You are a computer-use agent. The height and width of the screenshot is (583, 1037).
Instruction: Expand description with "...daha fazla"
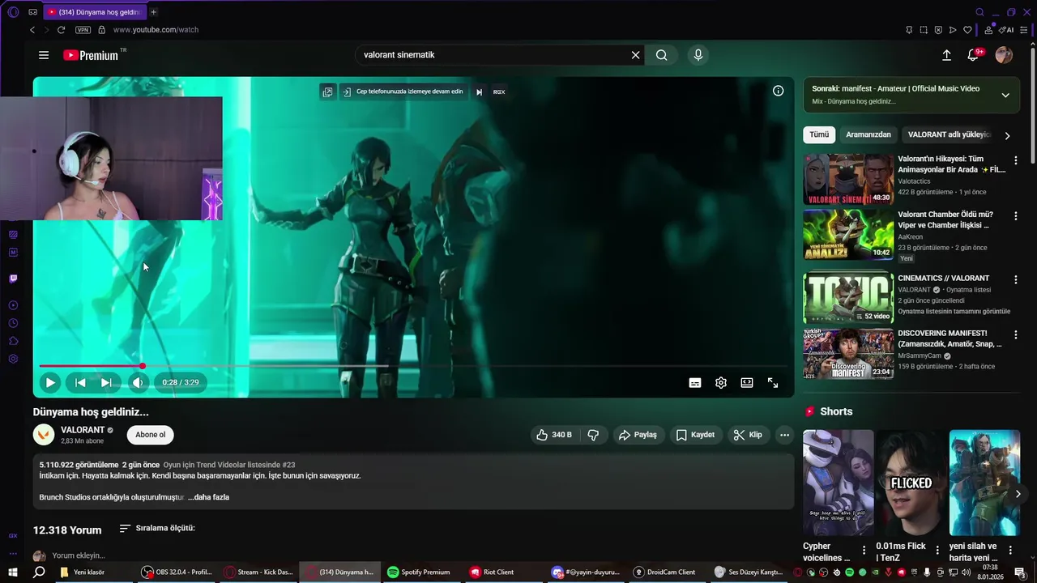click(208, 497)
